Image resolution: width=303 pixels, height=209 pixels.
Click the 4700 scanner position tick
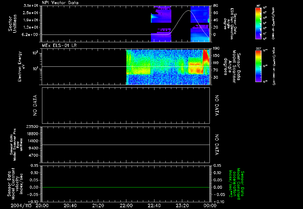(x=33, y=155)
